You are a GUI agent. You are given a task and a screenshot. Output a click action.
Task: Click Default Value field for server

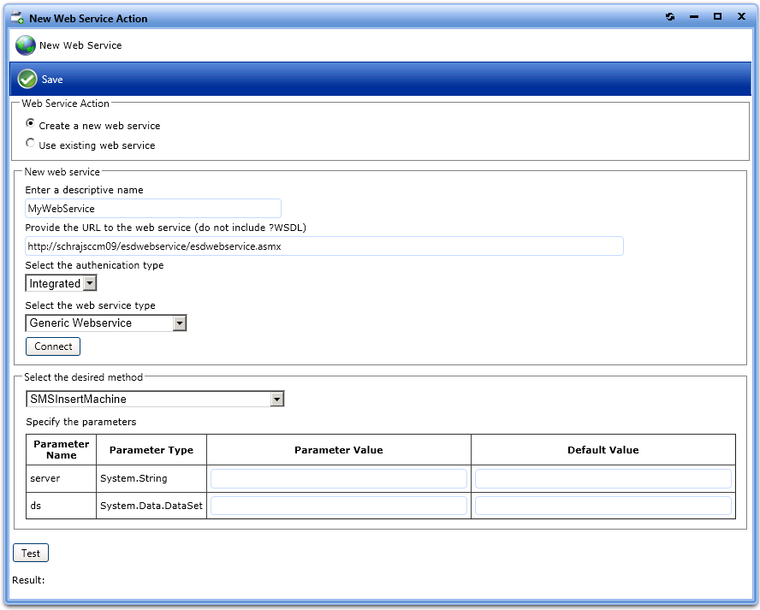603,479
